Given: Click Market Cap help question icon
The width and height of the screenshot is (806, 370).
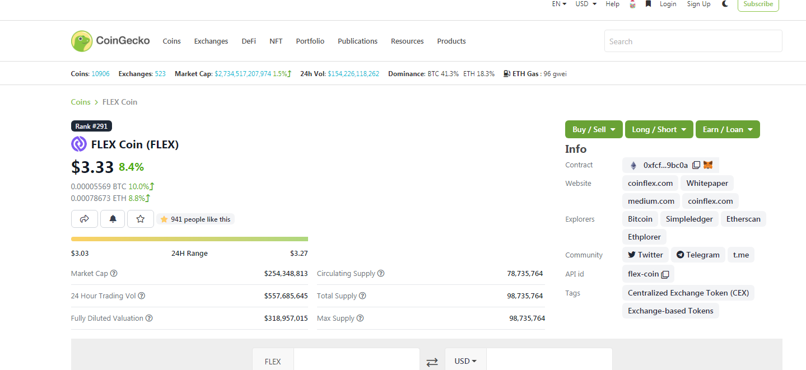Looking at the screenshot, I should pyautogui.click(x=114, y=274).
